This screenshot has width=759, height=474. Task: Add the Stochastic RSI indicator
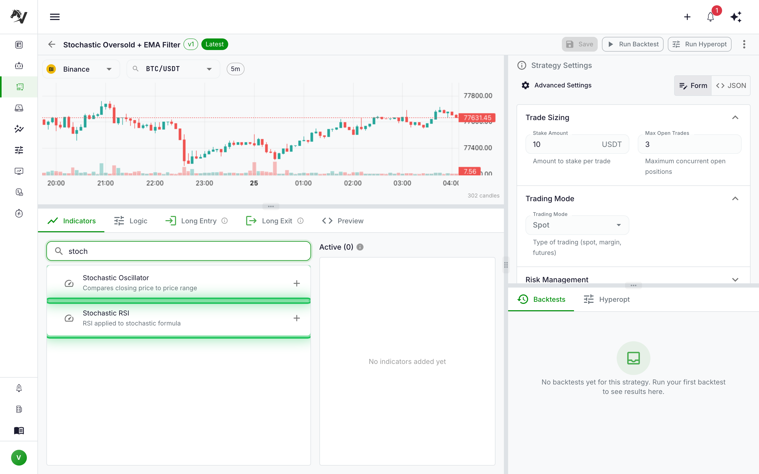[296, 318]
